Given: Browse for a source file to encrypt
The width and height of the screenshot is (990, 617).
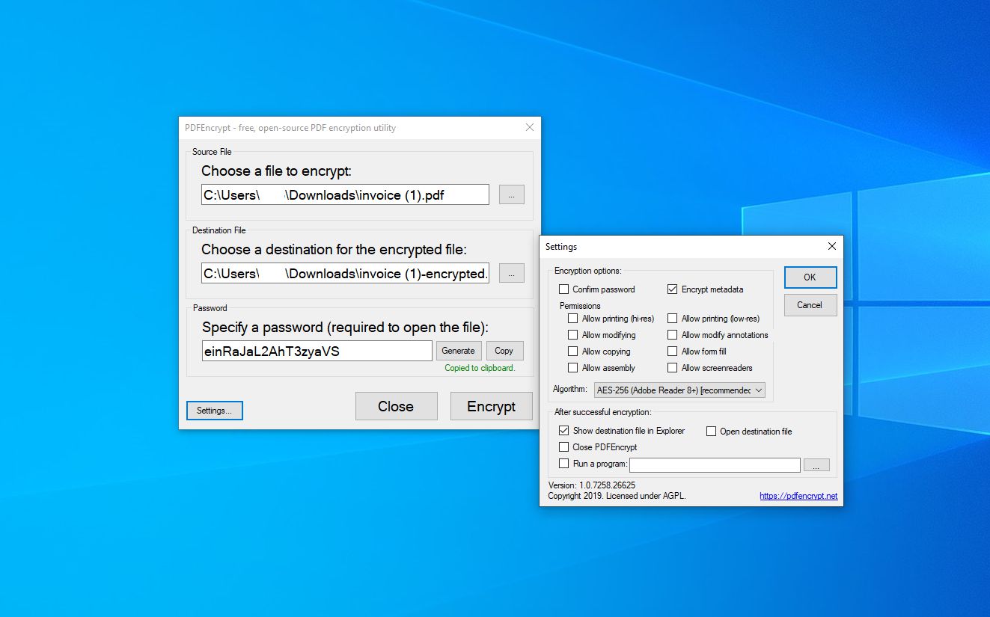Looking at the screenshot, I should (x=512, y=194).
